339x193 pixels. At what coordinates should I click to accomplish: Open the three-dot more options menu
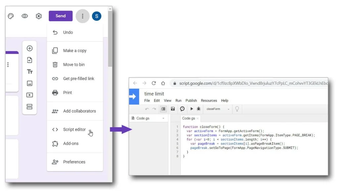(x=82, y=16)
